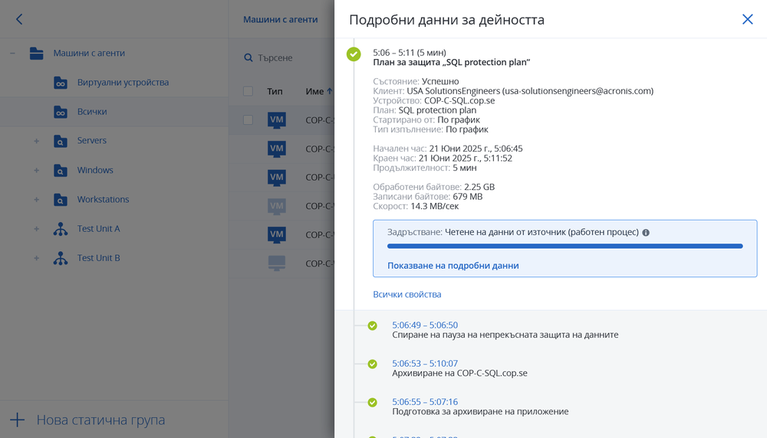
Task: Click the info icon next to bottleneck text
Action: point(646,232)
